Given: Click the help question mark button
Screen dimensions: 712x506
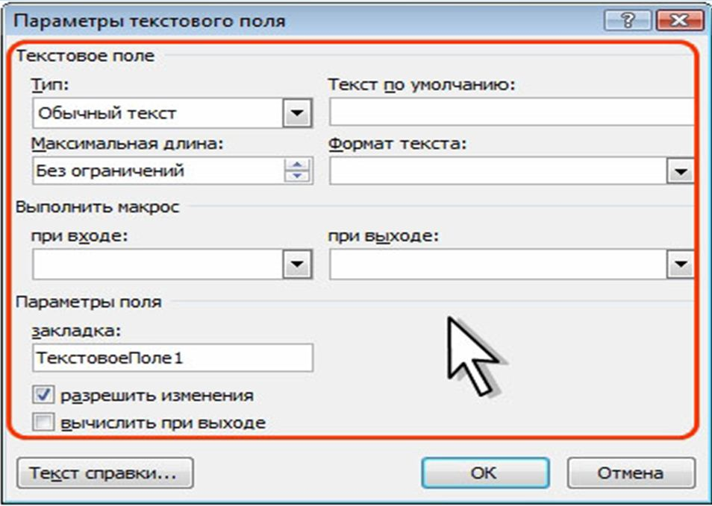Looking at the screenshot, I should click(628, 21).
